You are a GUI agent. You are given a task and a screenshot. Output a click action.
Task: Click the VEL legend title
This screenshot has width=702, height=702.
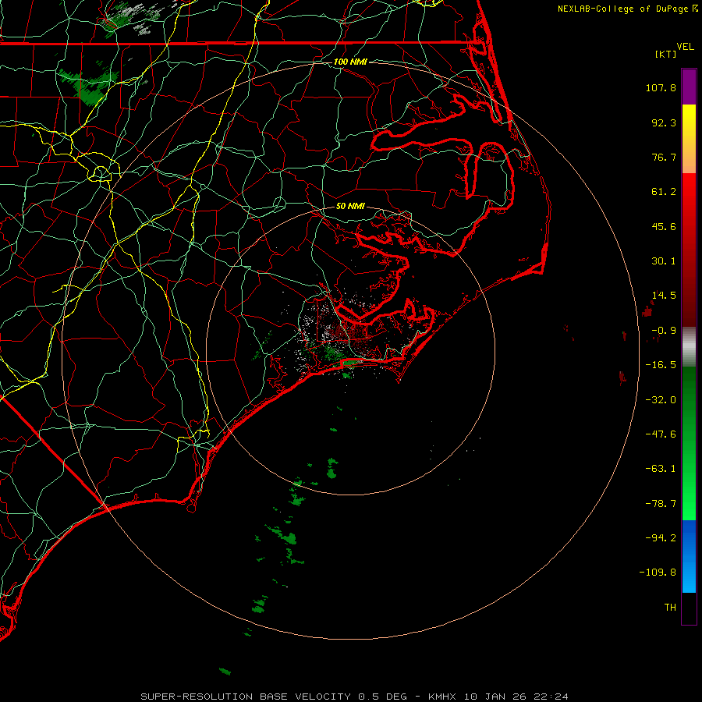[x=685, y=47]
